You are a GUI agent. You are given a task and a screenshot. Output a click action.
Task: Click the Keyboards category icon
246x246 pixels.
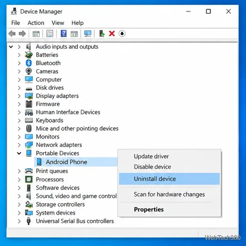29,120
